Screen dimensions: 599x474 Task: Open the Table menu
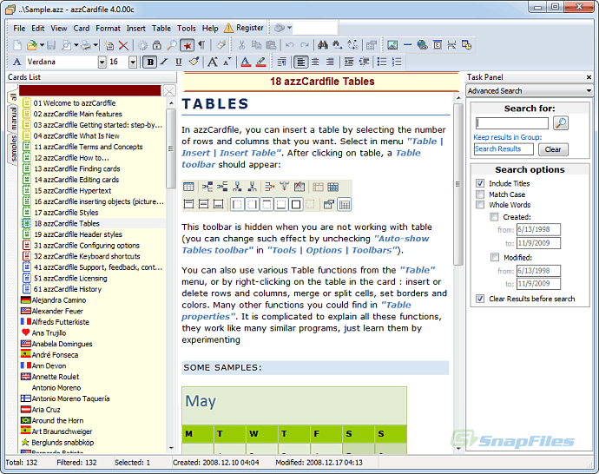[x=161, y=29]
